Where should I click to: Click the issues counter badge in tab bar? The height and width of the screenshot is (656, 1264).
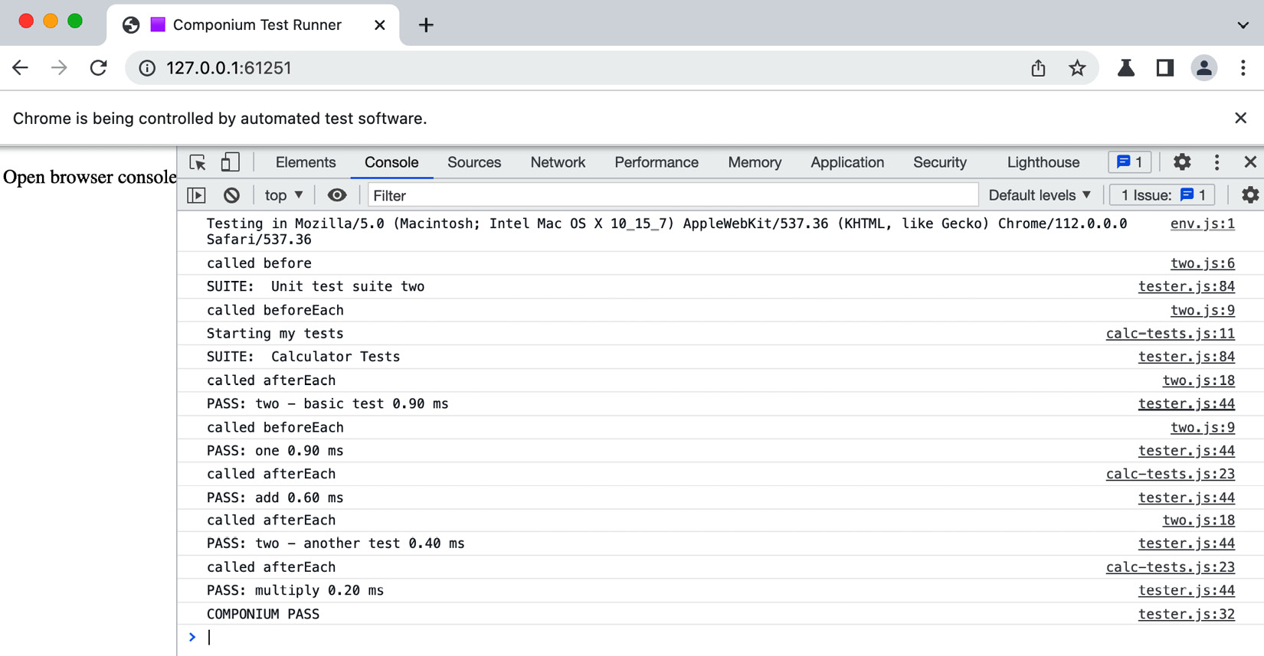(x=1129, y=162)
